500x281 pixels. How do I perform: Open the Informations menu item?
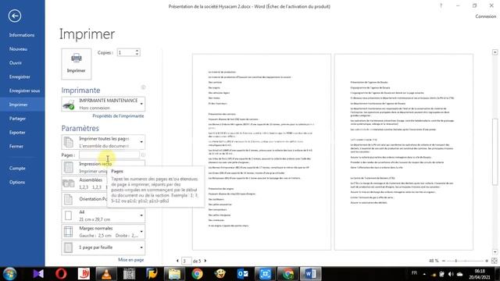coord(22,35)
